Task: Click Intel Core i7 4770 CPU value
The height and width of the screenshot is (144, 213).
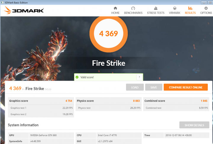Action: [107, 135]
